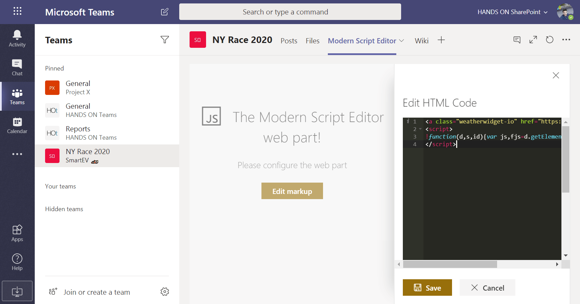Open Help in the sidebar

click(17, 262)
